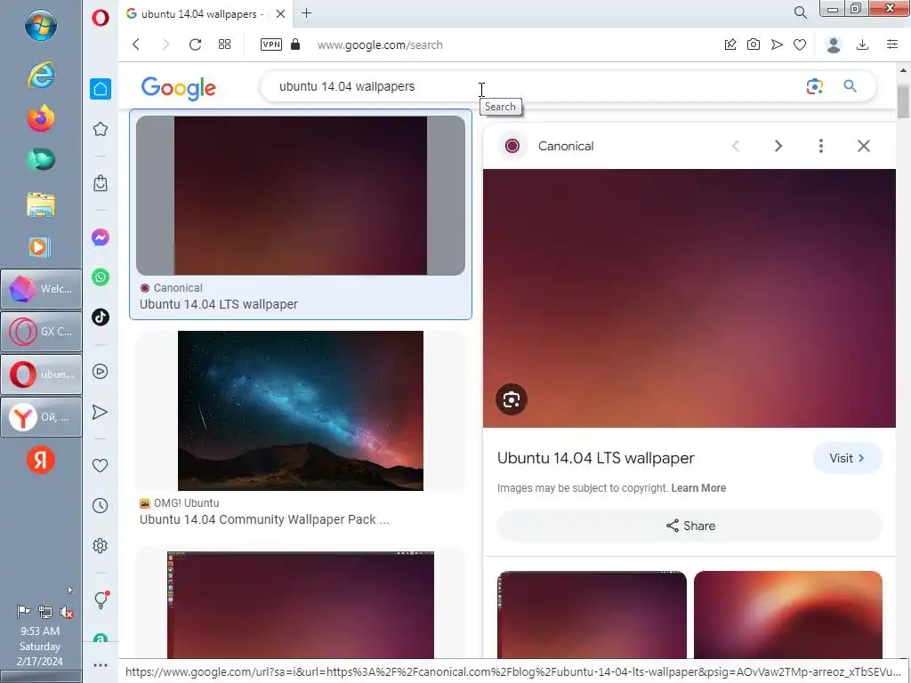Click the Google search magnifier button
This screenshot has width=911, height=683.
coord(850,86)
